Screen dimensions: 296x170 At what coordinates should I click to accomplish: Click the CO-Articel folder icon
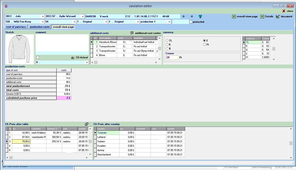[73, 57]
